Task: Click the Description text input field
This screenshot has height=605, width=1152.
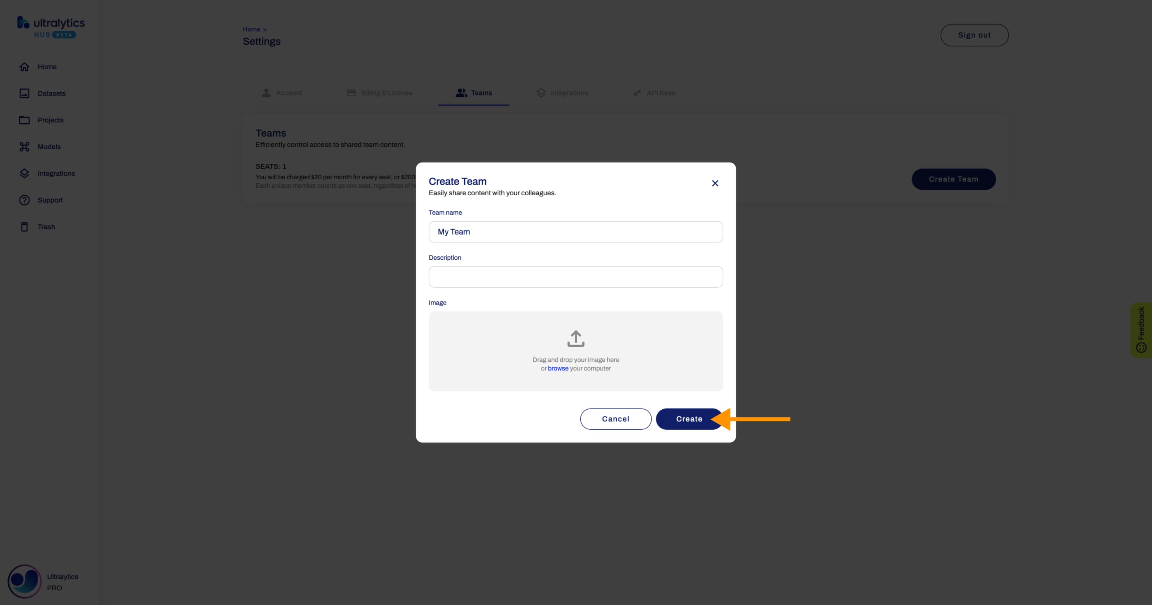Action: [x=575, y=276]
